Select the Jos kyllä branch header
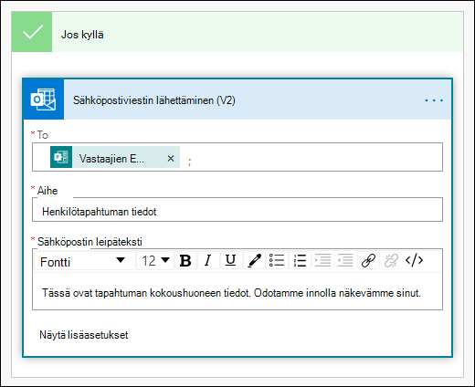 pyautogui.click(x=237, y=32)
